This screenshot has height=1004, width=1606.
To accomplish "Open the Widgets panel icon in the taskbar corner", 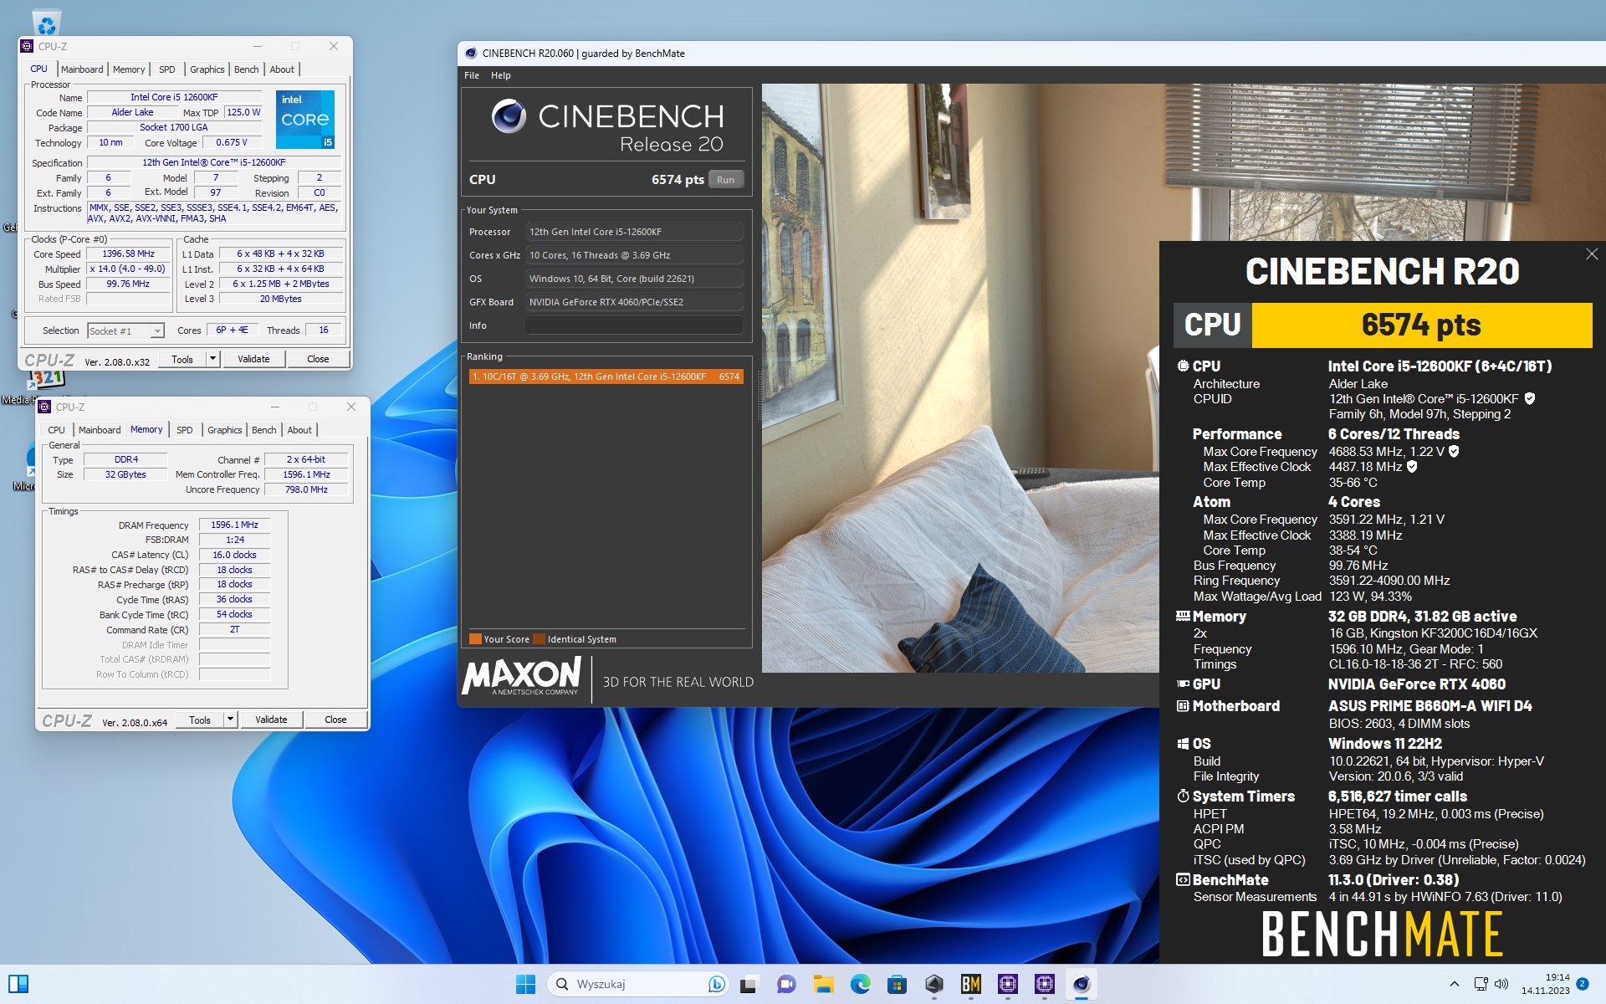I will point(18,984).
